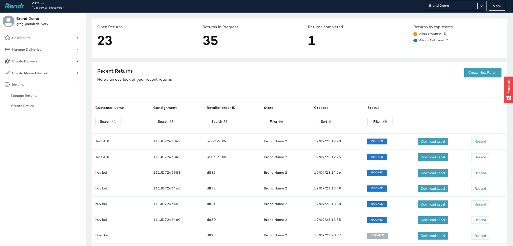Open Manage Deliveries in sidebar
This screenshot has height=246, width=513.
pyautogui.click(x=42, y=50)
